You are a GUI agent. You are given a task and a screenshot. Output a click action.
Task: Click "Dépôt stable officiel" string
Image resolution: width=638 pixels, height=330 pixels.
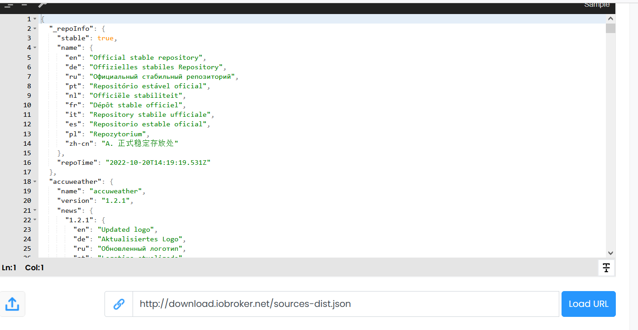pyautogui.click(x=136, y=105)
